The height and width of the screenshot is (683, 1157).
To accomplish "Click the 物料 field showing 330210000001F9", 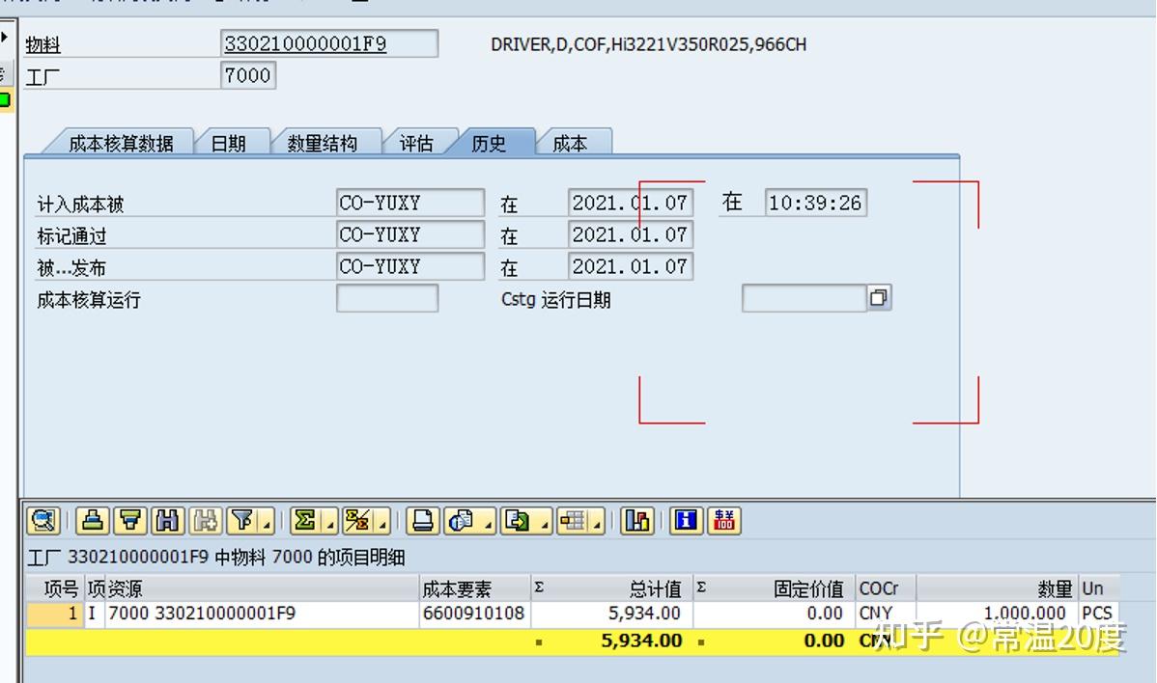I will click(x=328, y=43).
